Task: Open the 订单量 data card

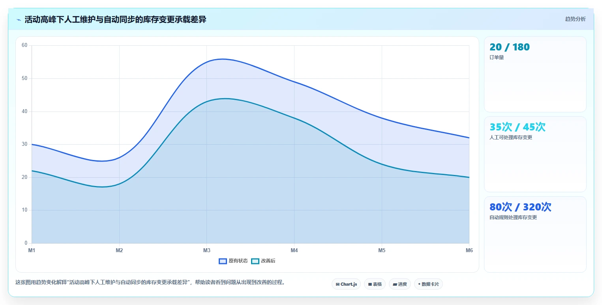Action: tap(535, 74)
